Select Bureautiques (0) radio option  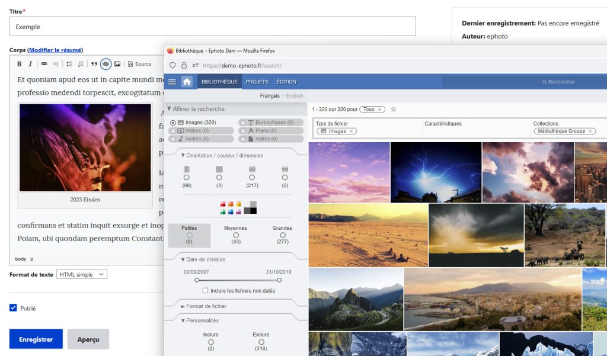[243, 123]
